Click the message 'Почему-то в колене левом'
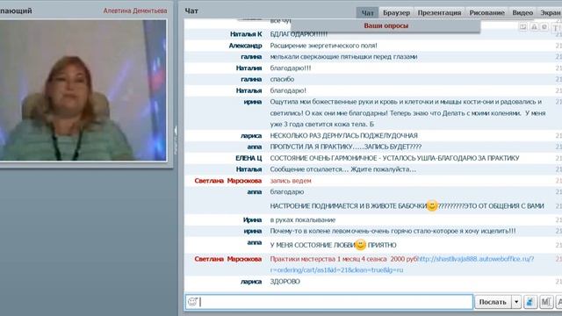This screenshot has height=316, width=562. pos(393,231)
